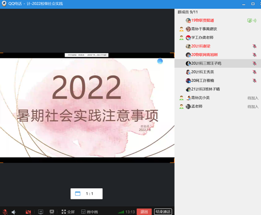This screenshot has height=215, width=261.
Task: Click the window icon beside 1:1
Action: tap(77, 194)
